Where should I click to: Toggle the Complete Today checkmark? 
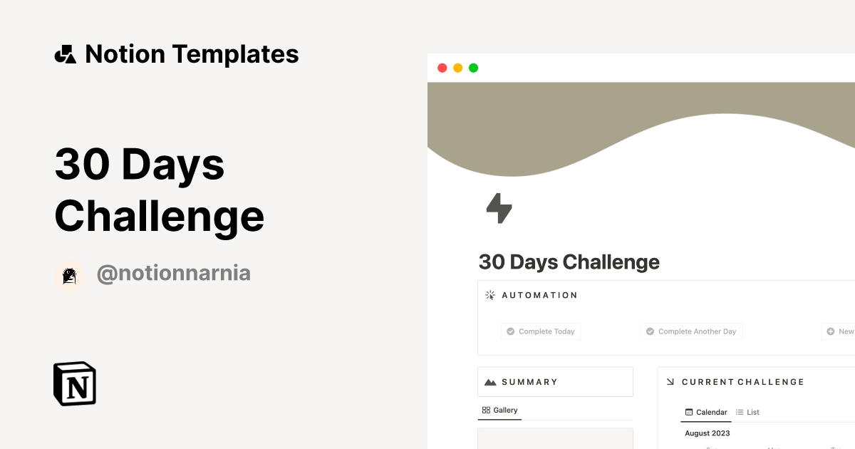tap(511, 331)
